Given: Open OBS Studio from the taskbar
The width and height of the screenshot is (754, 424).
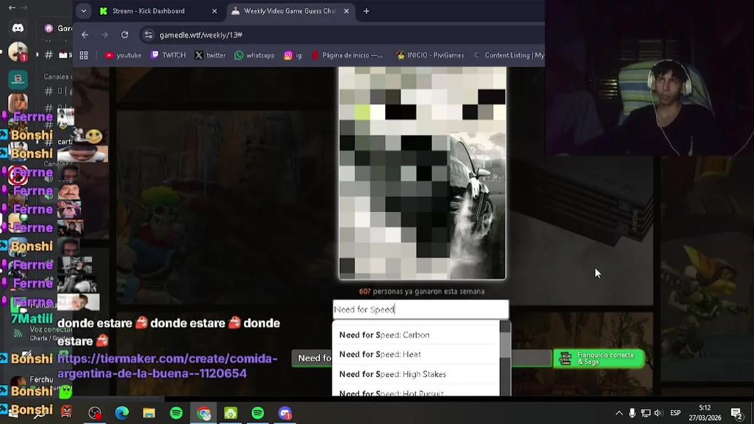Looking at the screenshot, I should pos(95,413).
